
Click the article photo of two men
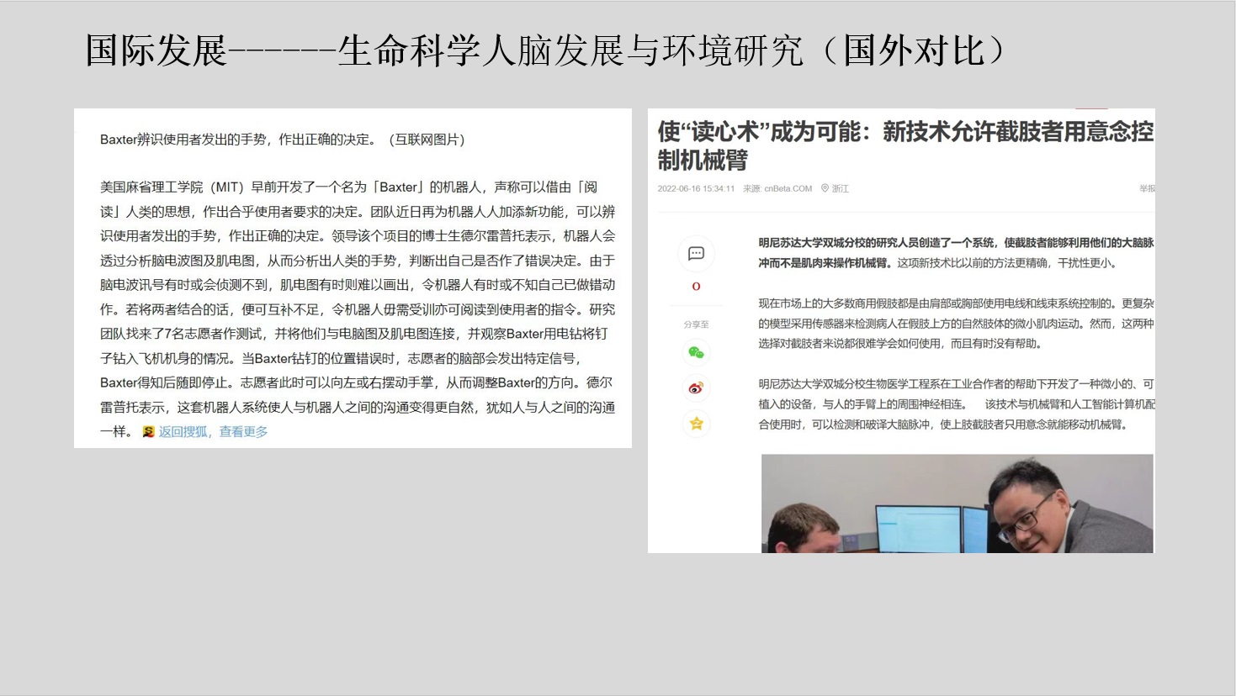tap(957, 503)
